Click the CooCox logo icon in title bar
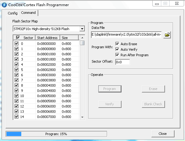 pyautogui.click(x=4, y=5)
